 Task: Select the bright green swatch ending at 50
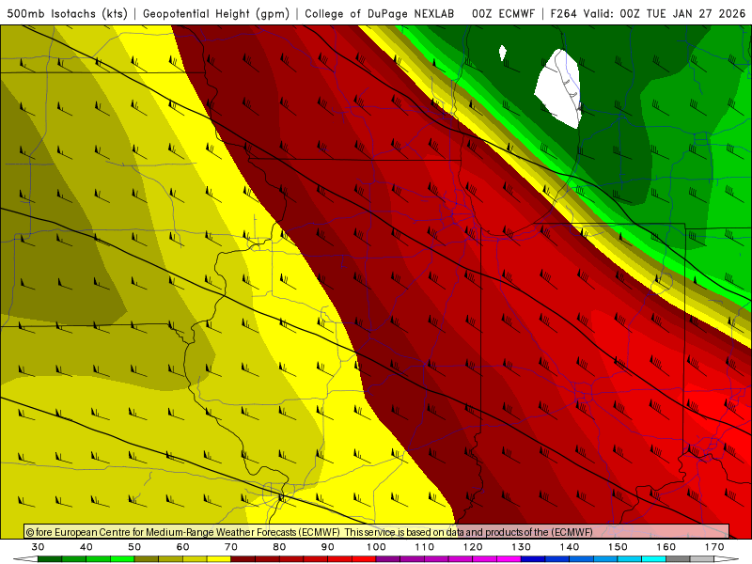point(122,559)
